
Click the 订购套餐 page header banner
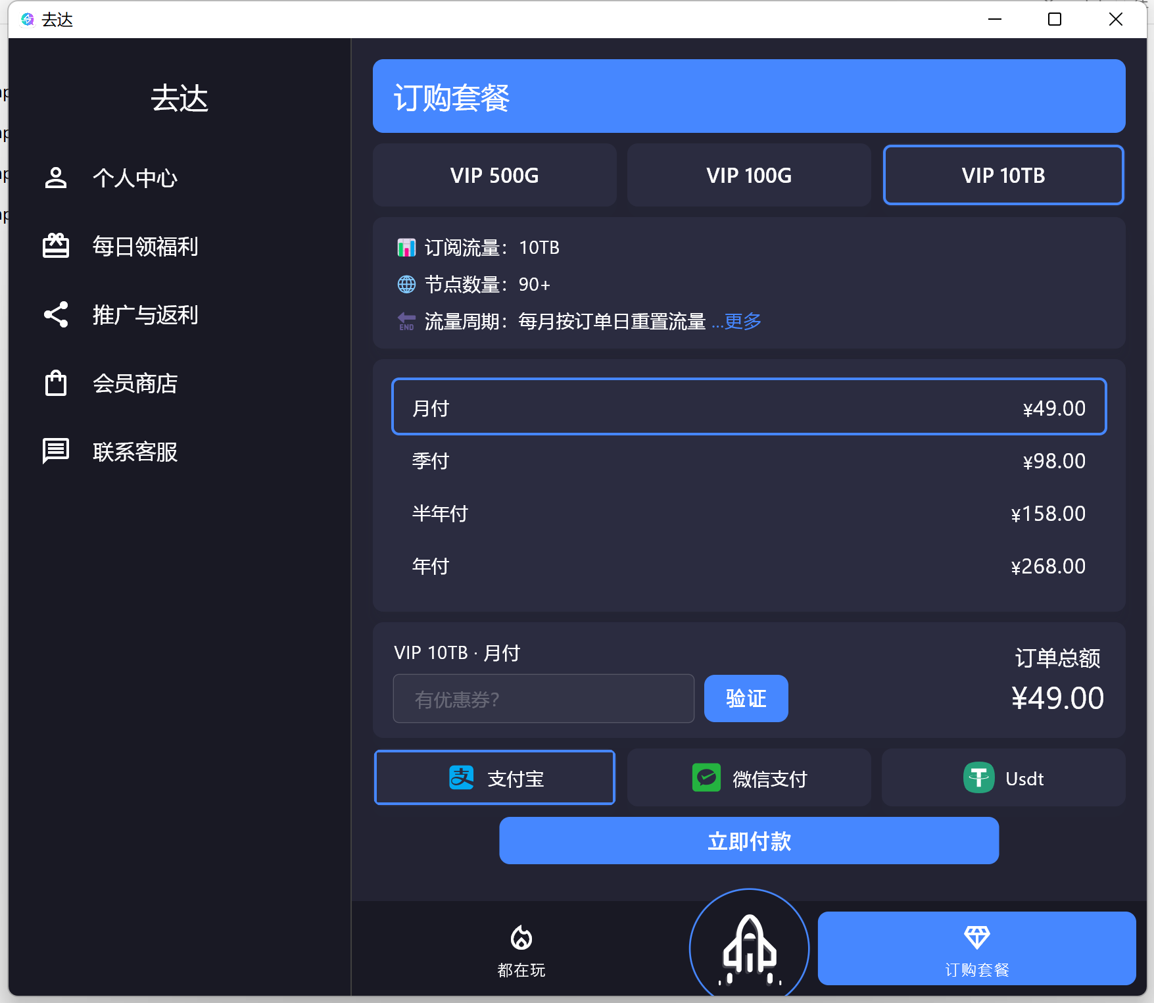749,96
